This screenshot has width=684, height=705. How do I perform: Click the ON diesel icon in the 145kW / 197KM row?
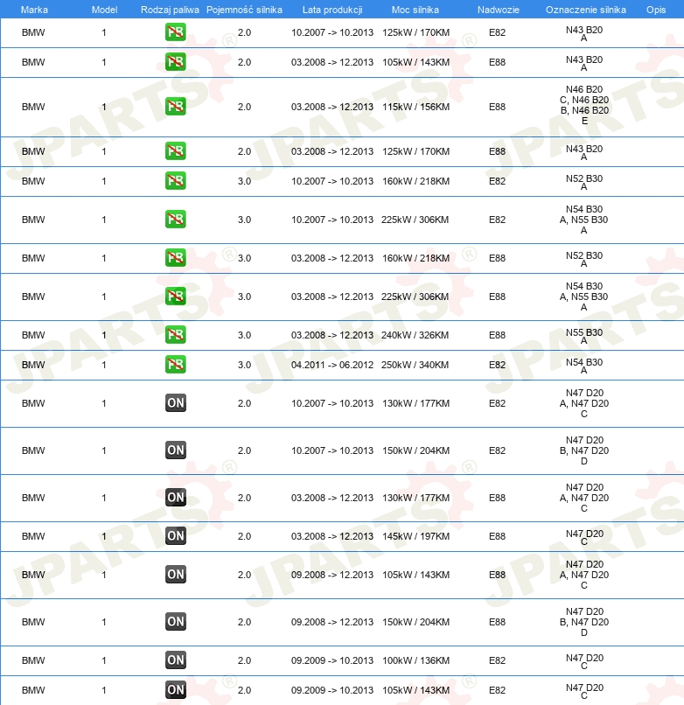[175, 536]
